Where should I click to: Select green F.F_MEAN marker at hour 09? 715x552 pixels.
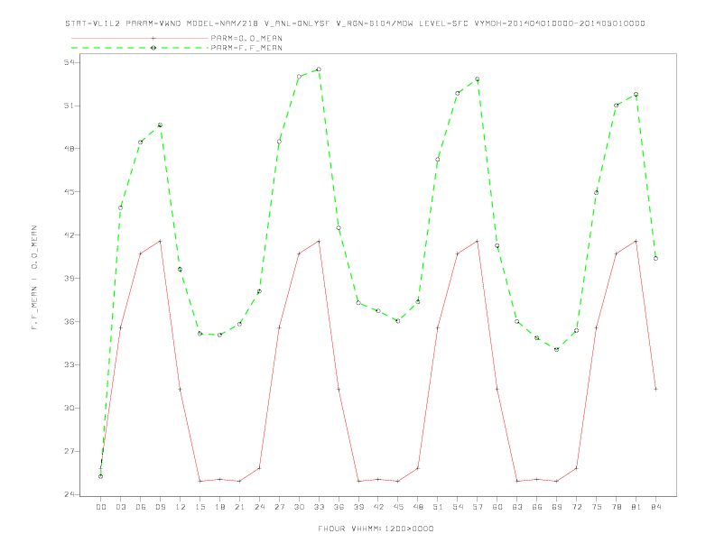click(x=160, y=124)
